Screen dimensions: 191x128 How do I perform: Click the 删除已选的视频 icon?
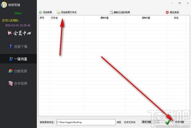click(x=111, y=12)
